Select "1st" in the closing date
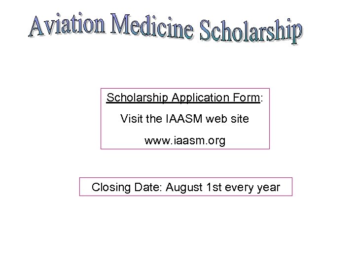This screenshot has width=355, height=266. click(212, 188)
